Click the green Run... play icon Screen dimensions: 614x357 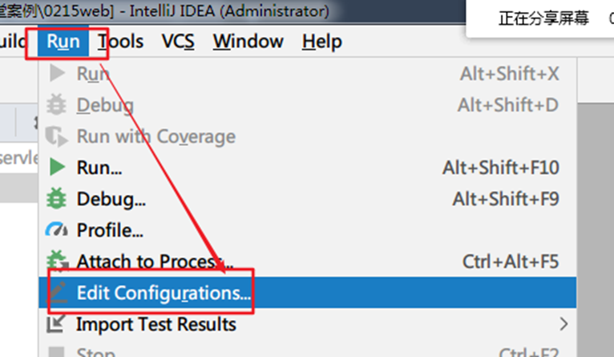[x=57, y=168]
